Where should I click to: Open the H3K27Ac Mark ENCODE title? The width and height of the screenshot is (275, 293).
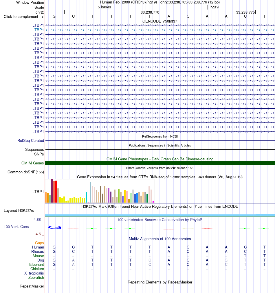coord(160,207)
